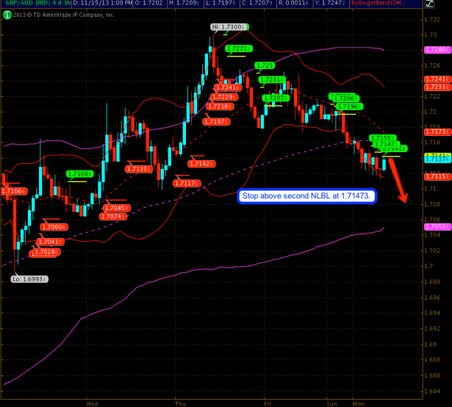
Task: Click the Sun label on the time axis
Action: click(331, 403)
